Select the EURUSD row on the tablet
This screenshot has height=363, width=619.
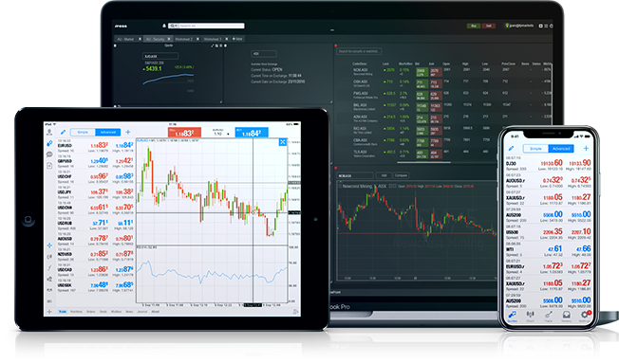[96, 145]
